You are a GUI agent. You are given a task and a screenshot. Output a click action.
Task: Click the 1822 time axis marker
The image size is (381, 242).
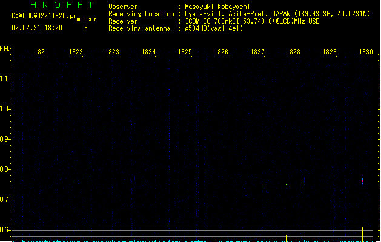tap(76, 52)
